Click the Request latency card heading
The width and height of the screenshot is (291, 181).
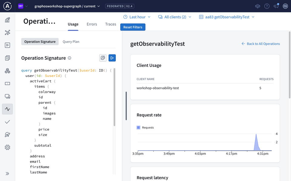click(152, 178)
